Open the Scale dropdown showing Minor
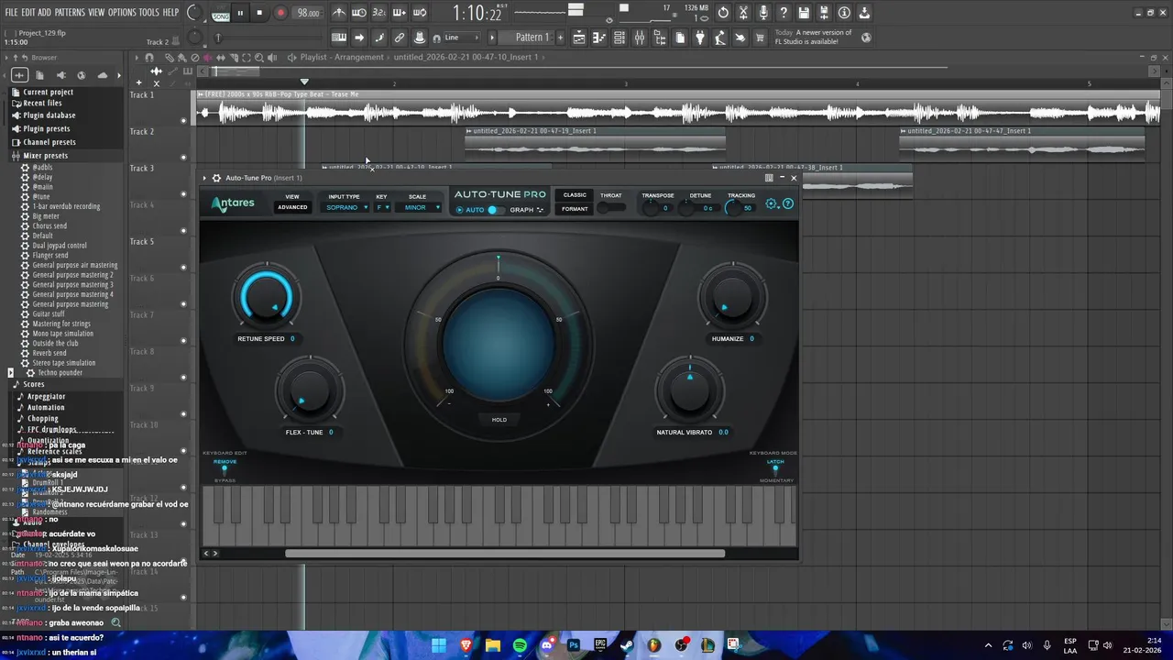 (420, 207)
